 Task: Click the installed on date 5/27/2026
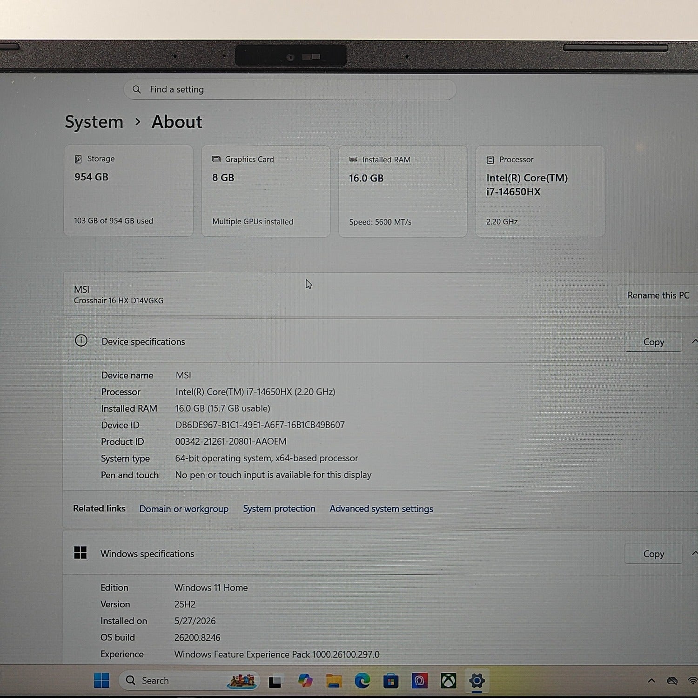(195, 621)
